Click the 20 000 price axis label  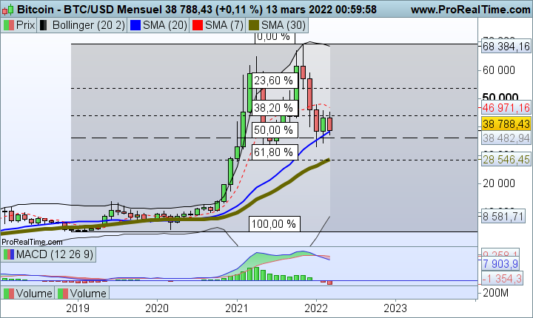pos(499,183)
